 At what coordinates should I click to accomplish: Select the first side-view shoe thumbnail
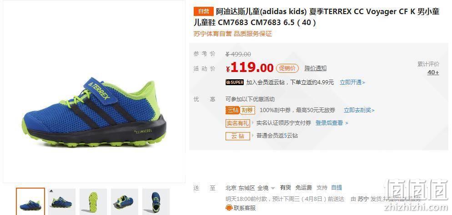[x=30, y=201]
